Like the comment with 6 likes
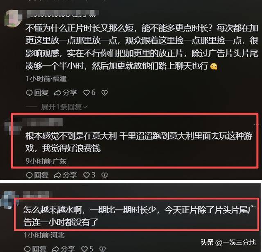The width and height of the screenshot is (262, 252). click(89, 92)
